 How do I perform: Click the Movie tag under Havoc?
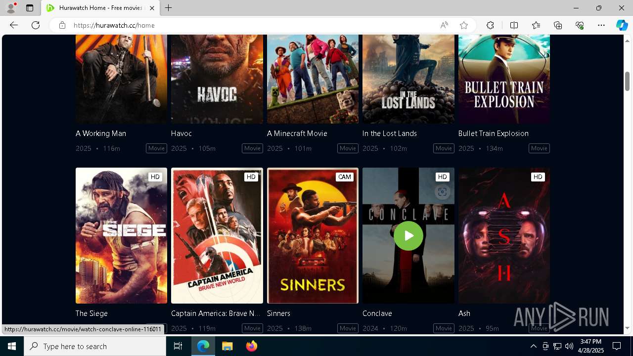coord(252,148)
